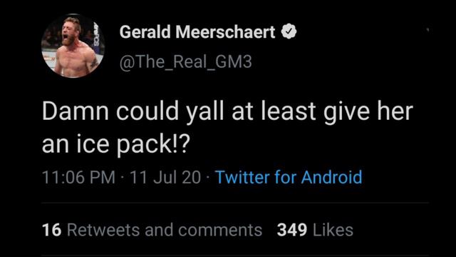This screenshot has height=257, width=456.
Task: Click the word 'Android' in source link
Action: [331, 177]
